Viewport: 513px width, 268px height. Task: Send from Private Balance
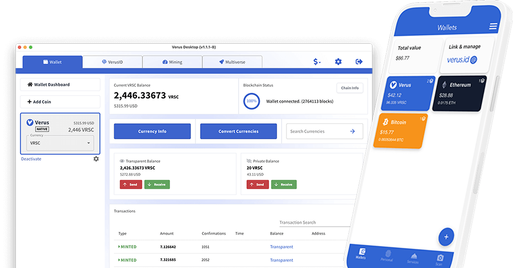click(x=257, y=184)
